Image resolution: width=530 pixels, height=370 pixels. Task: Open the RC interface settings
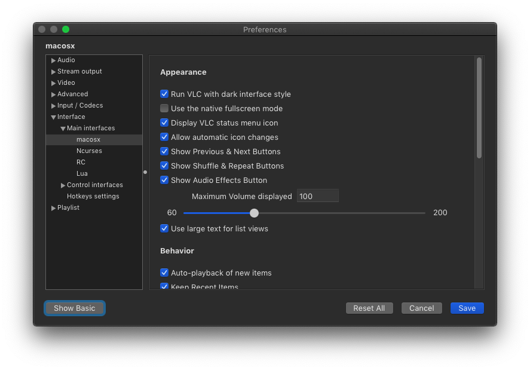point(81,162)
